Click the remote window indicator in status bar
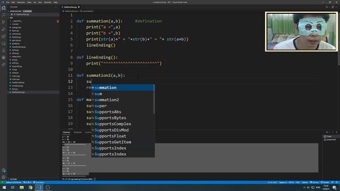 click(2, 183)
